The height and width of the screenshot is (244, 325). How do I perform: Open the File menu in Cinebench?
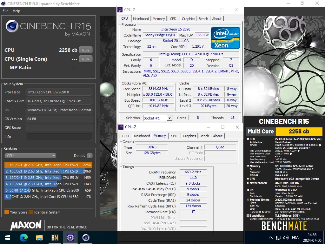pyautogui.click(x=5, y=11)
